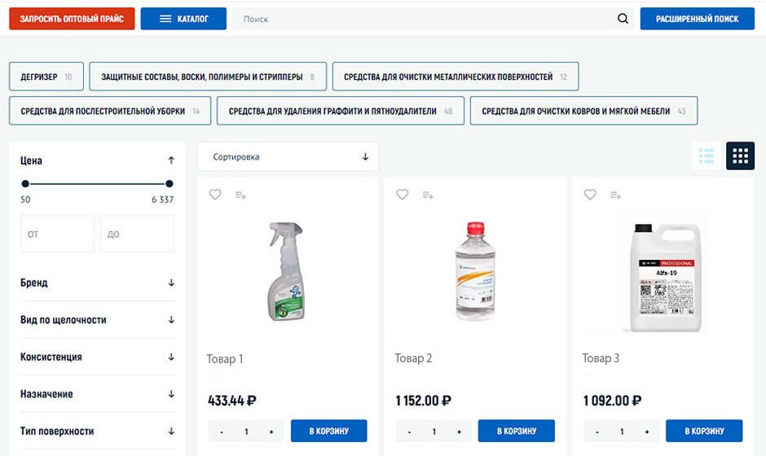The width and height of the screenshot is (766, 456).
Task: Click the search magnifier icon
Action: point(623,19)
